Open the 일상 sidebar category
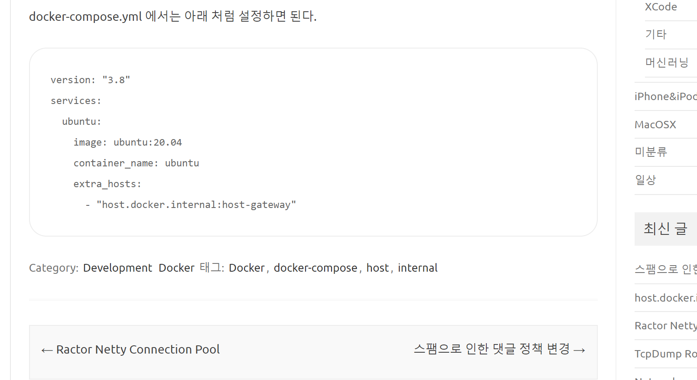Viewport: 697px width, 380px height. coord(645,180)
